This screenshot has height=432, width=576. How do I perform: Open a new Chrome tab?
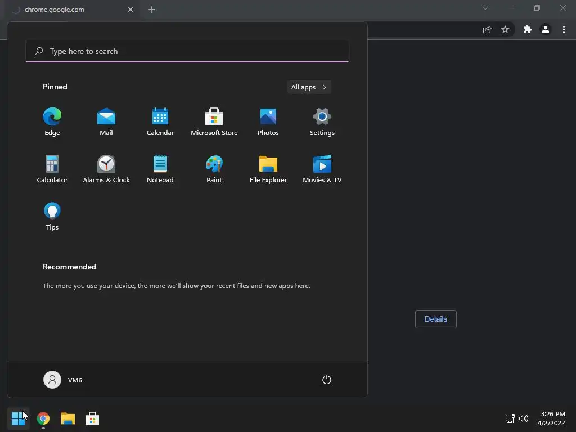click(x=152, y=10)
